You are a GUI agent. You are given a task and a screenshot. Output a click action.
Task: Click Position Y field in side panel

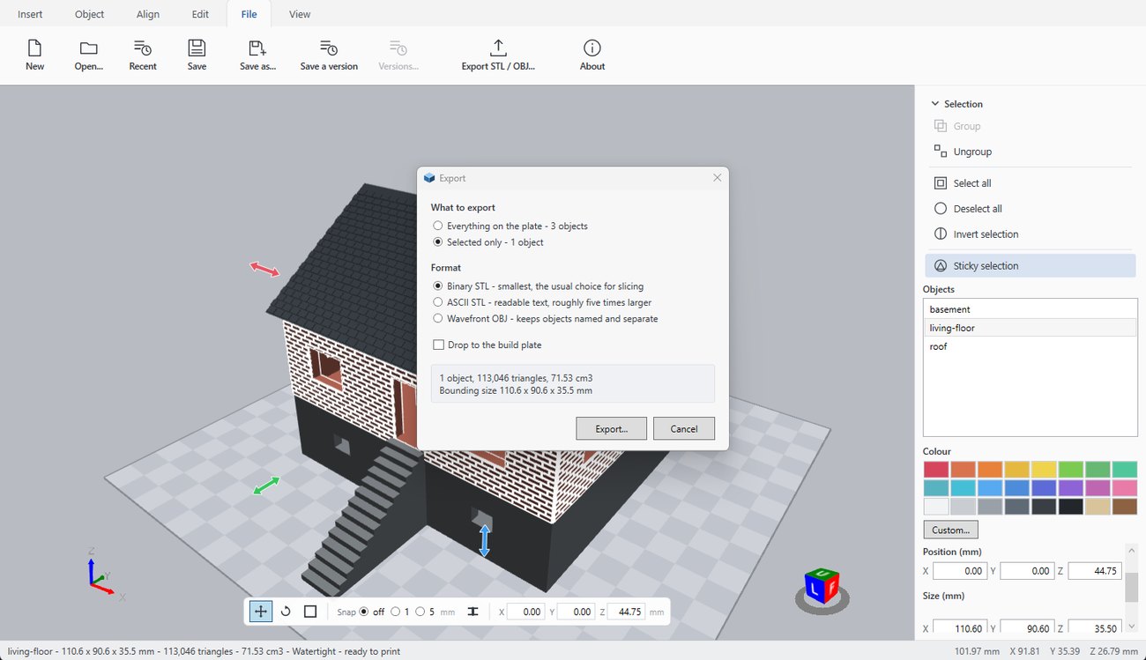[x=1027, y=571]
